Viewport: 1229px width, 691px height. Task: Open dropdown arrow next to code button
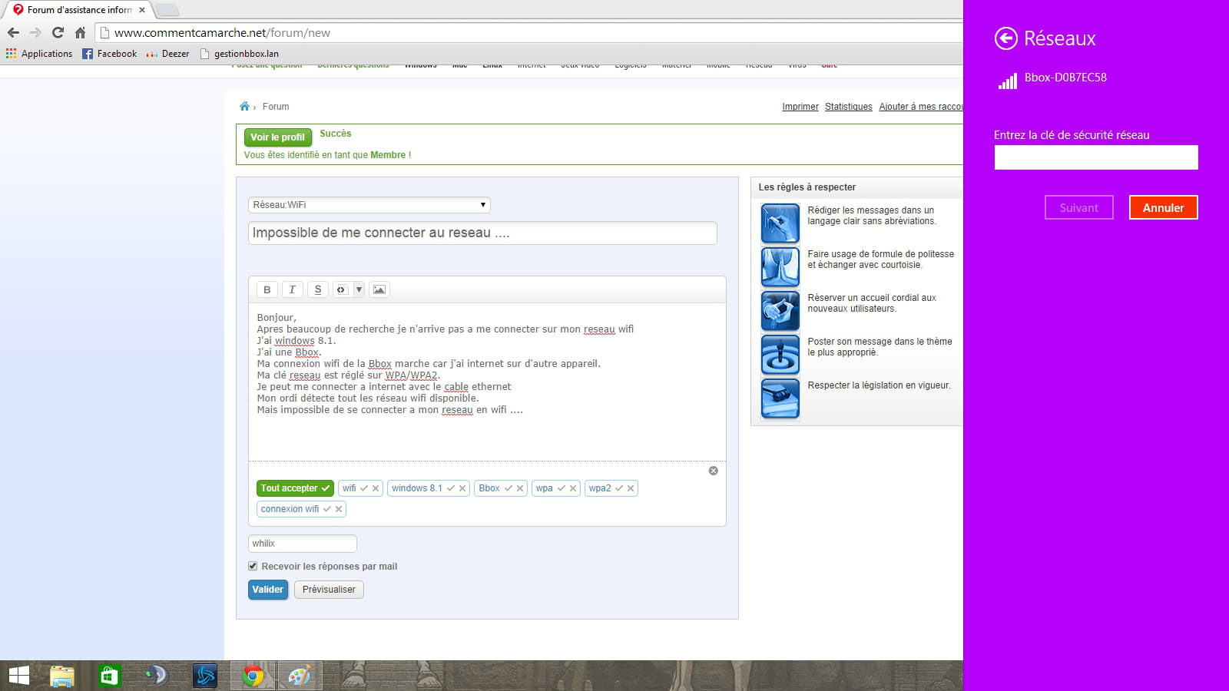[359, 289]
